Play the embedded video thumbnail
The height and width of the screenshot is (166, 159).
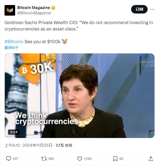tap(80, 96)
